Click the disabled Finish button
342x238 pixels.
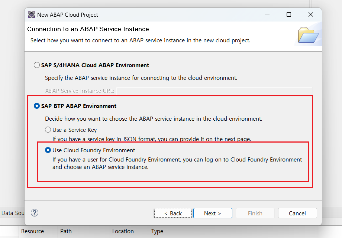point(255,213)
